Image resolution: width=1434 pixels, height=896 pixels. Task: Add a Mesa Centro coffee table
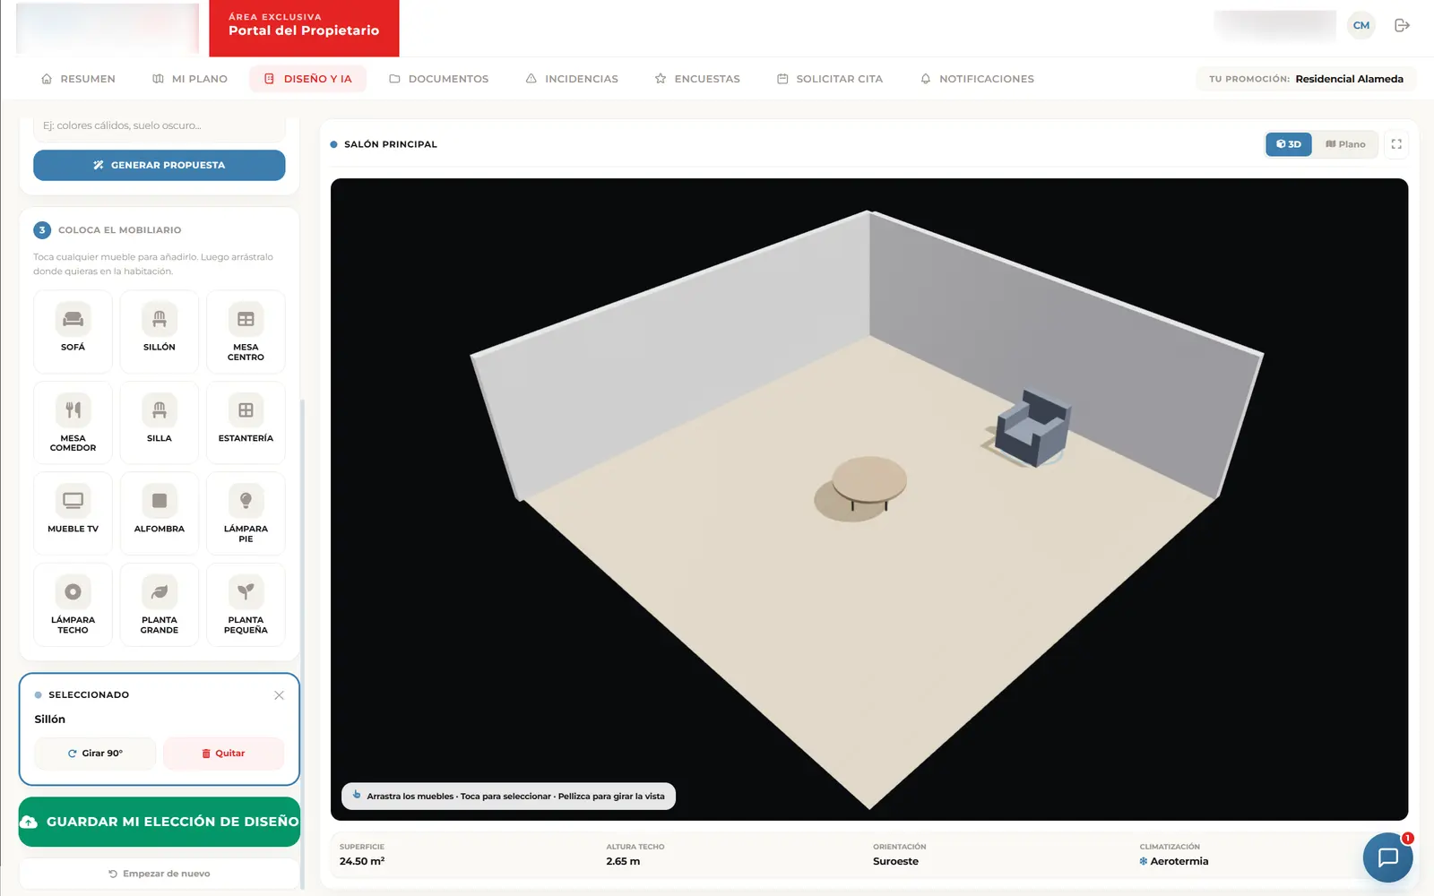(246, 332)
